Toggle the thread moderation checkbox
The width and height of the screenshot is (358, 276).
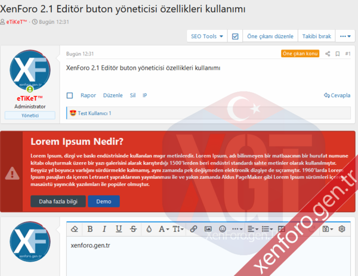235,36
